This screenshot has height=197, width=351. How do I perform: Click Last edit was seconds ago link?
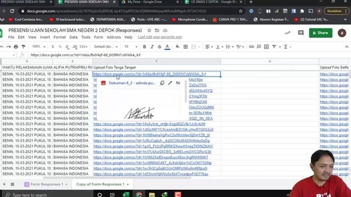click(160, 37)
